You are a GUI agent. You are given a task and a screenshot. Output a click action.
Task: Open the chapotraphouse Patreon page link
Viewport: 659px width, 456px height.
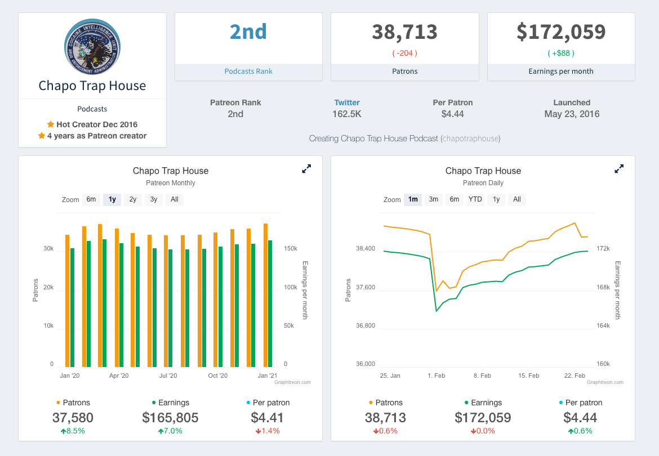[471, 138]
